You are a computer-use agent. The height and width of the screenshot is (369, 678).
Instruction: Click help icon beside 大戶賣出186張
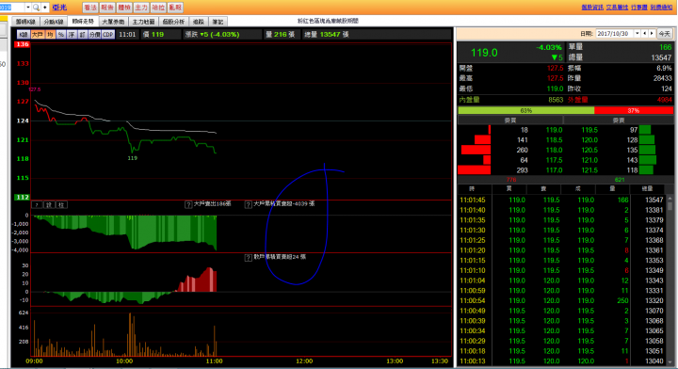click(x=188, y=205)
